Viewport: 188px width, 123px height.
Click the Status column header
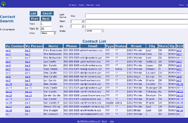click(121, 46)
